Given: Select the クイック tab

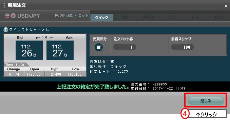Looking at the screenshot, I should pos(101,18).
